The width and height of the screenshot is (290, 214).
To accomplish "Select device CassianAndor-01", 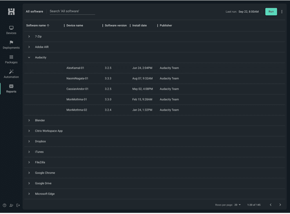I will (77, 89).
